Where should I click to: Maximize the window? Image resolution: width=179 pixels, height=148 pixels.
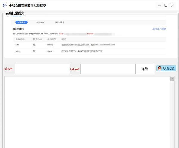point(166,5)
